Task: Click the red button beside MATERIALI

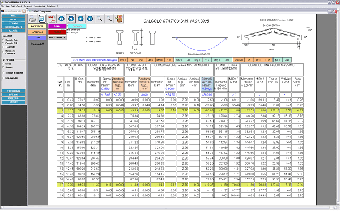Action: click(57, 32)
